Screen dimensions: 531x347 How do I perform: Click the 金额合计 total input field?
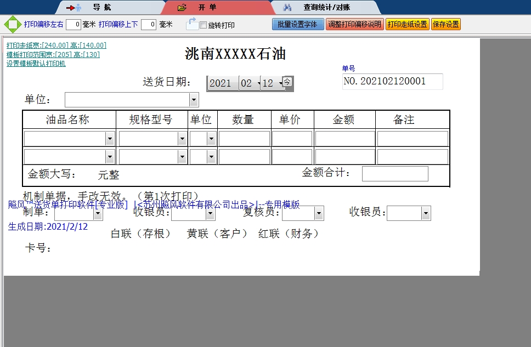394,174
